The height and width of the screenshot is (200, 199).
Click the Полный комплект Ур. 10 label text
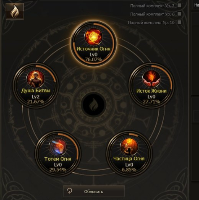(151, 23)
